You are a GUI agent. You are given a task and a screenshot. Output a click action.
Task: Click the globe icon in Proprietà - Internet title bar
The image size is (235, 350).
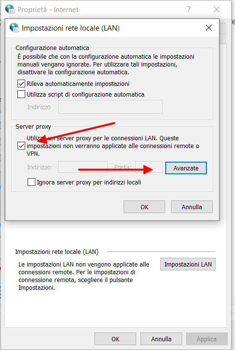coord(10,9)
